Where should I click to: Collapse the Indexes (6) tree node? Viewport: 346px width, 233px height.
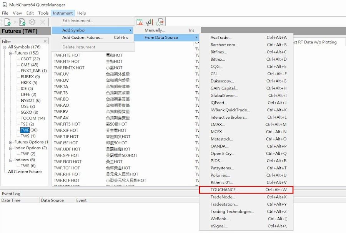11,160
